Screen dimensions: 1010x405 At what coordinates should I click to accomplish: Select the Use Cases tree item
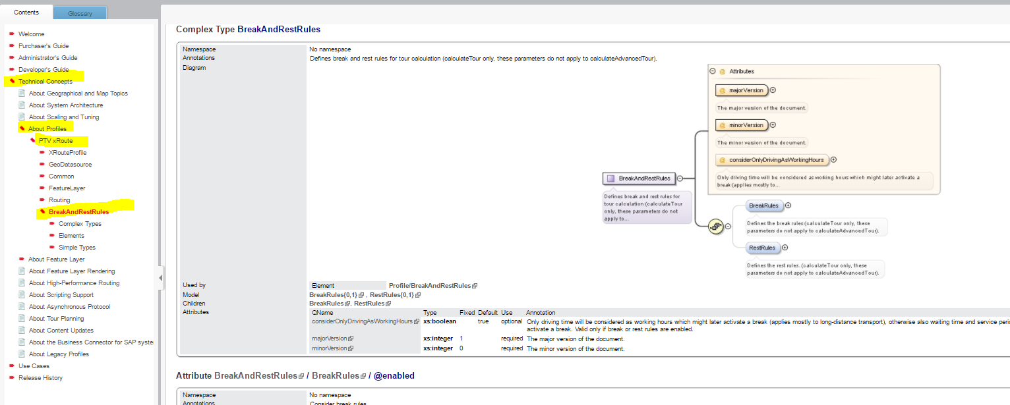click(x=34, y=366)
